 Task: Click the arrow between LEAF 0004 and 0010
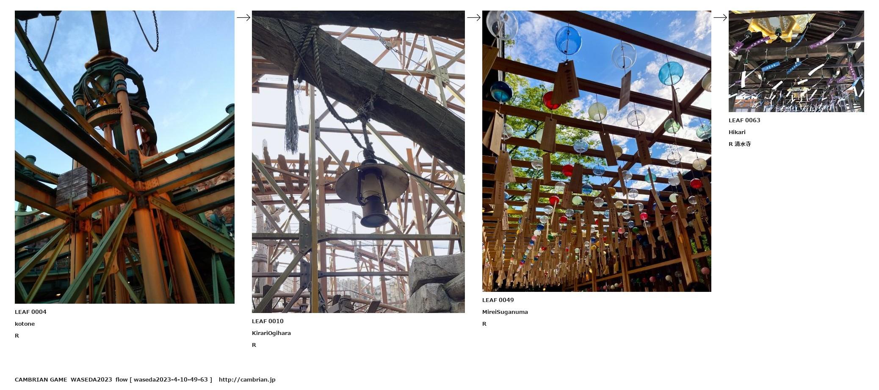click(243, 17)
